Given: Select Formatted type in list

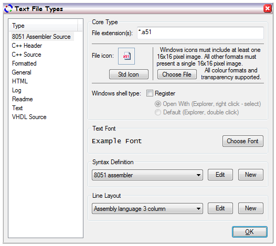Looking at the screenshot, I should coord(24,63).
